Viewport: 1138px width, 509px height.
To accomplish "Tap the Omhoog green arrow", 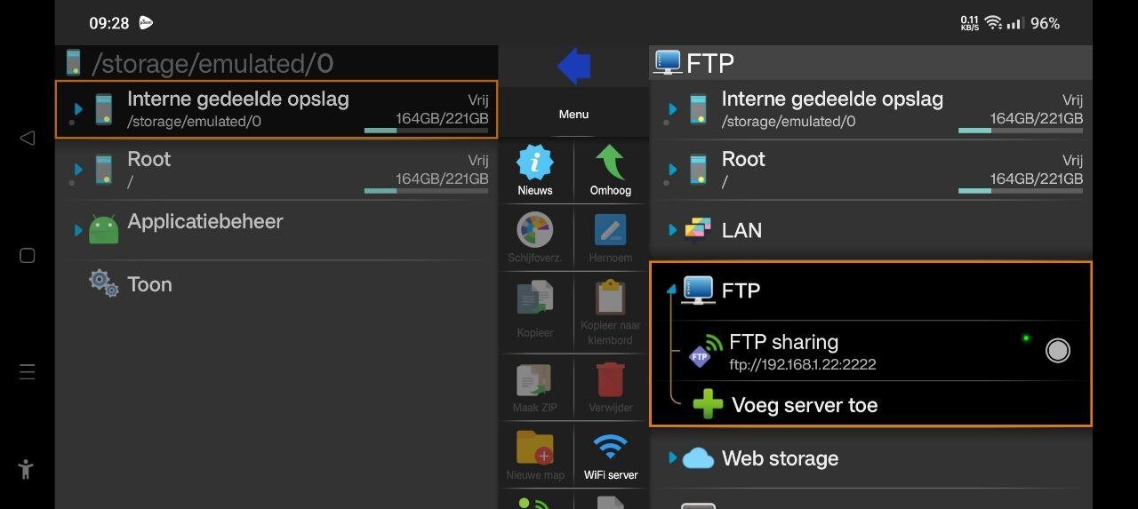I will pos(610,165).
